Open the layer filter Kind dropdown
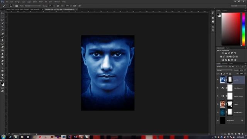This screenshot has height=139, width=247. click(222, 67)
